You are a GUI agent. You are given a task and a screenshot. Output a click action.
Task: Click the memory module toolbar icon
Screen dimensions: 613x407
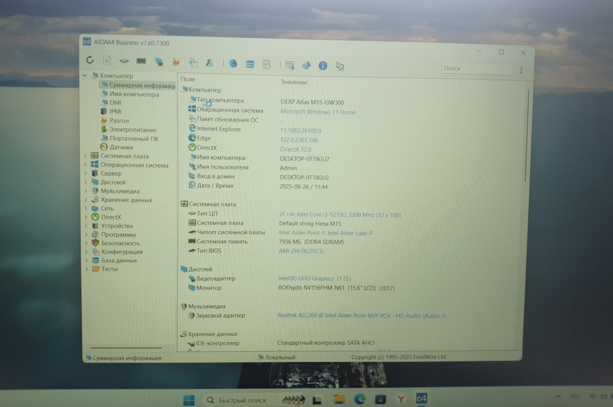tap(141, 61)
